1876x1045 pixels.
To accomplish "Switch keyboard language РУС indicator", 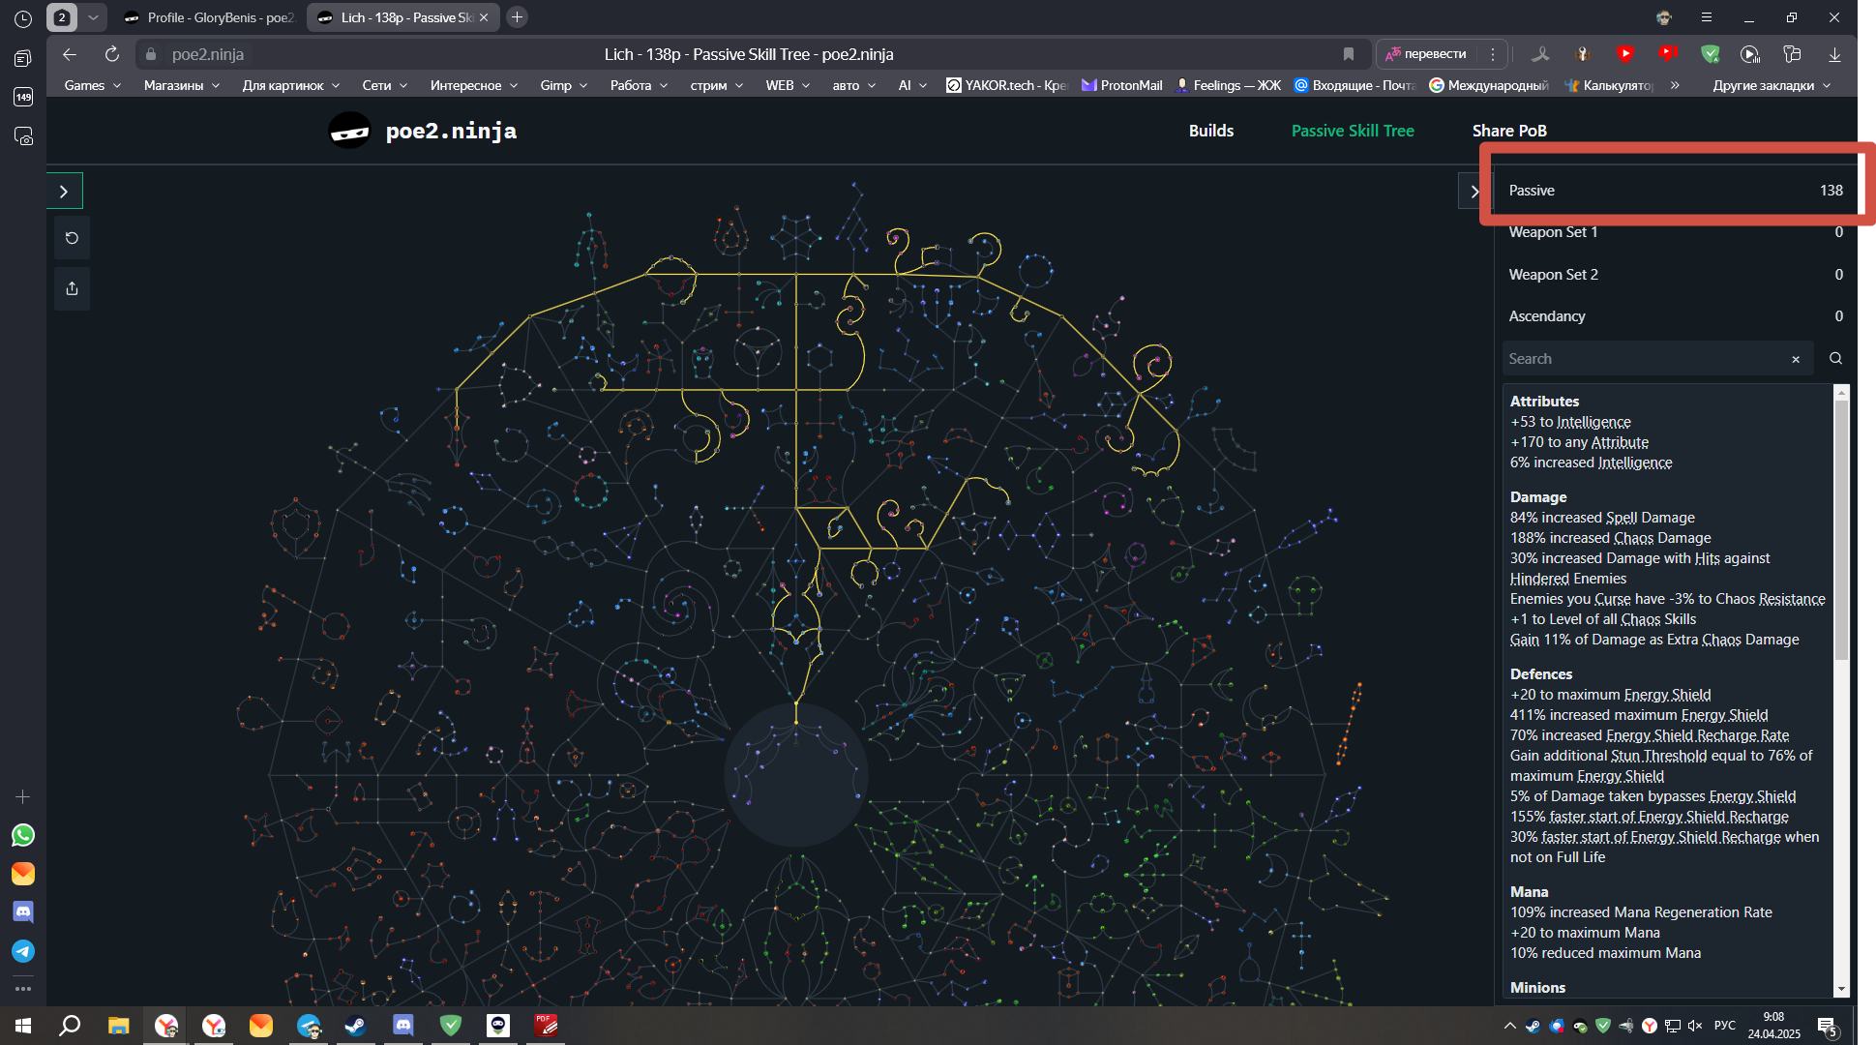I will pyautogui.click(x=1725, y=1026).
